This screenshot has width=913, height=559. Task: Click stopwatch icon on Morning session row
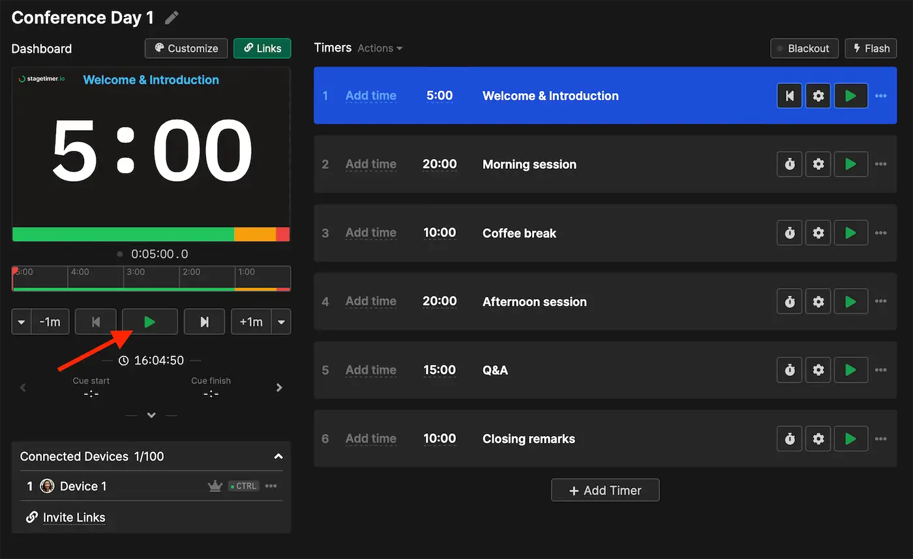tap(790, 164)
